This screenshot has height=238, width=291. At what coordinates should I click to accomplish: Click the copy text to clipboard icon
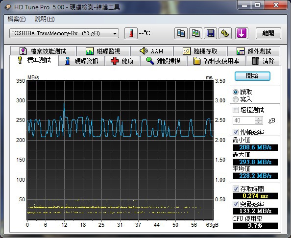coord(181,33)
